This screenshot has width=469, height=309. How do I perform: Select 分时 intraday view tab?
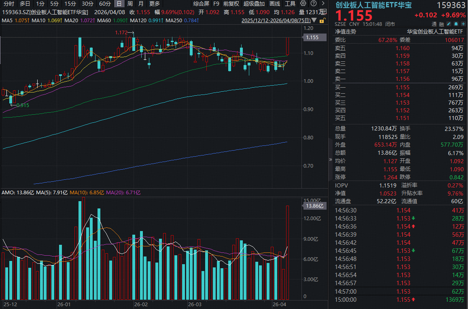8,4
